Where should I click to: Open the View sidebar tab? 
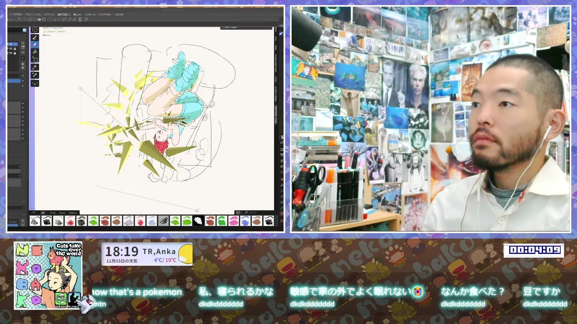click(x=276, y=48)
